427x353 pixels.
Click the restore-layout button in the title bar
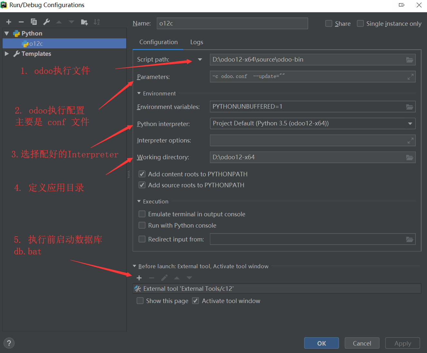point(402,5)
